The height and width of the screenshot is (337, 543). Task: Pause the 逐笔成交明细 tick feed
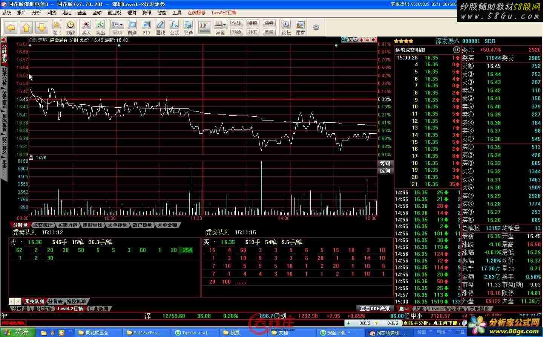tap(456, 50)
